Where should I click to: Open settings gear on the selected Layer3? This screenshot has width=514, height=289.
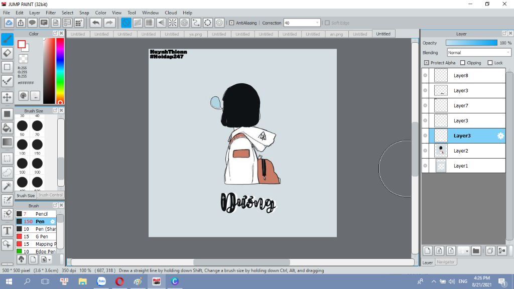coord(500,135)
